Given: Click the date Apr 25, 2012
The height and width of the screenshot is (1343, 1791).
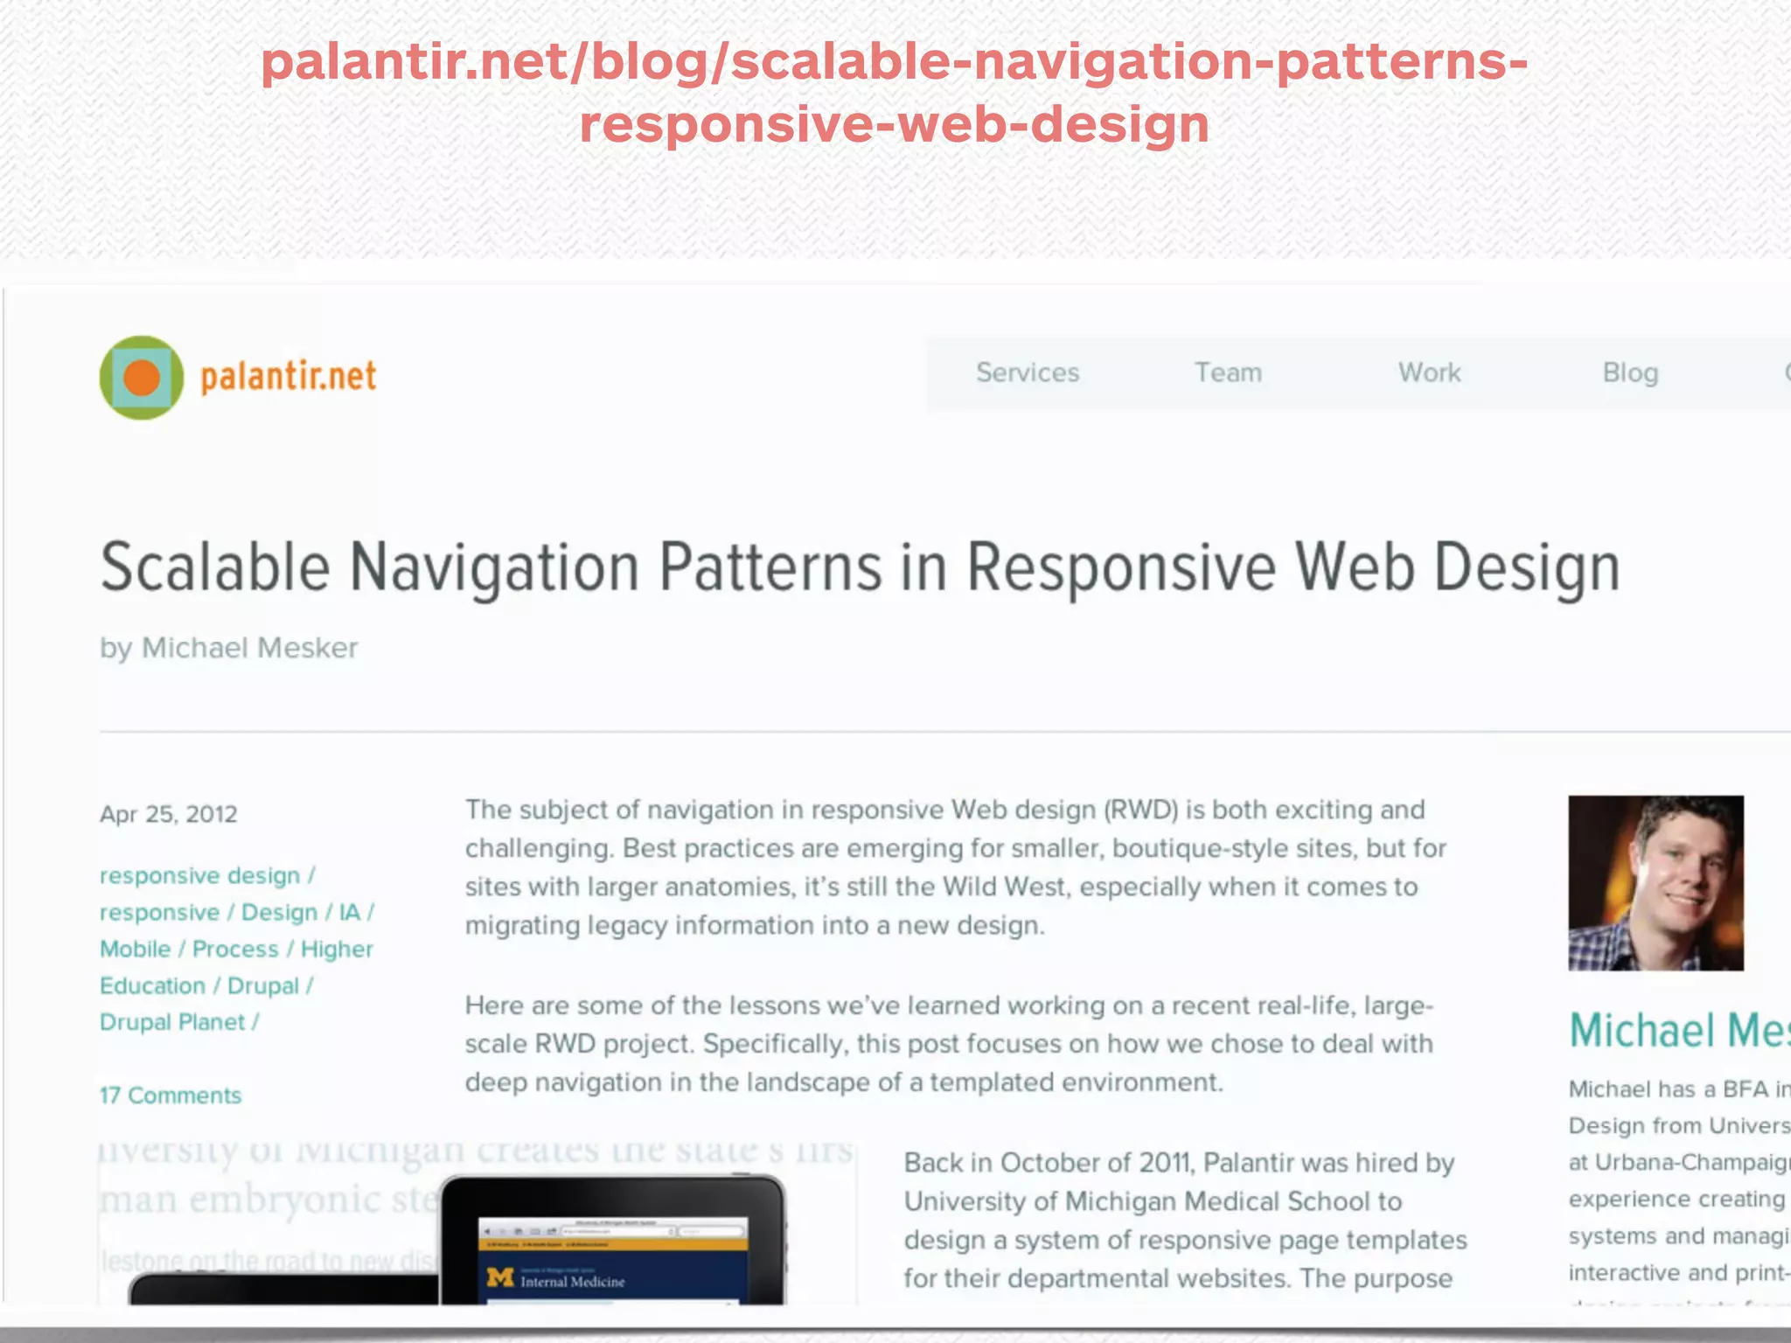Looking at the screenshot, I should [x=169, y=814].
